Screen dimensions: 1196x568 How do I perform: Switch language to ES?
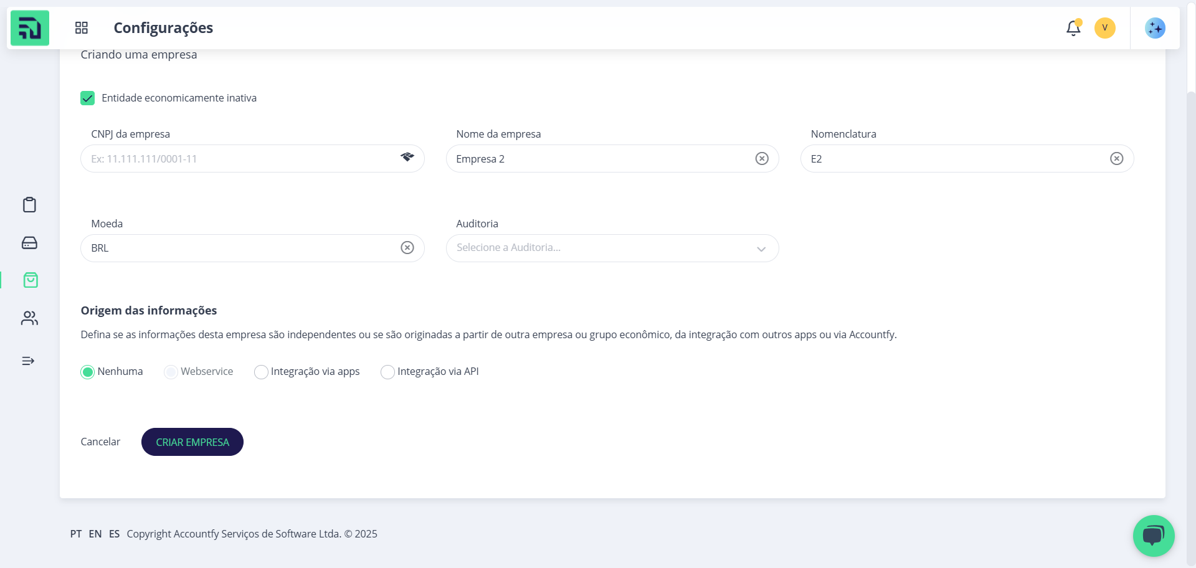(115, 534)
